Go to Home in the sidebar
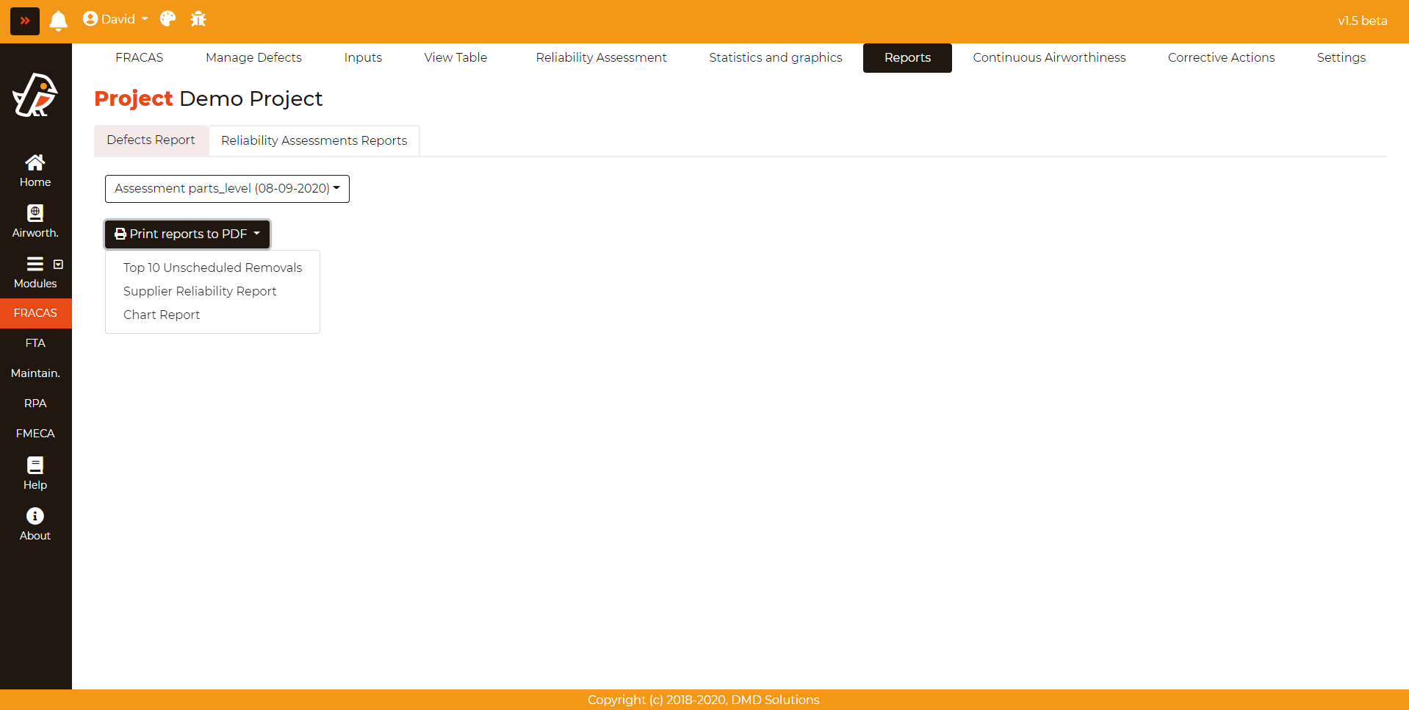Viewport: 1409px width, 710px height. [35, 171]
